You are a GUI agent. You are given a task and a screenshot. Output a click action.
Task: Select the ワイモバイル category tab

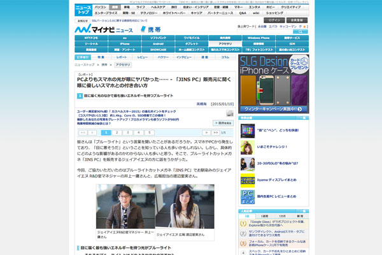192,38
